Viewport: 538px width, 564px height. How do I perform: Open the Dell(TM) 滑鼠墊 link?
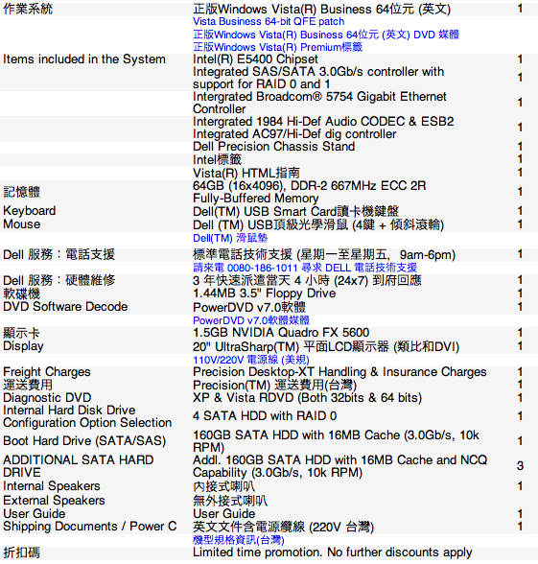[x=230, y=238]
